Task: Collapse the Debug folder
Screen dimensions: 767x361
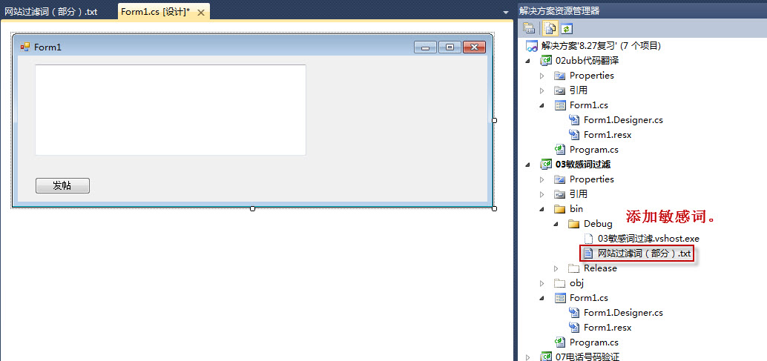Action: pyautogui.click(x=556, y=224)
